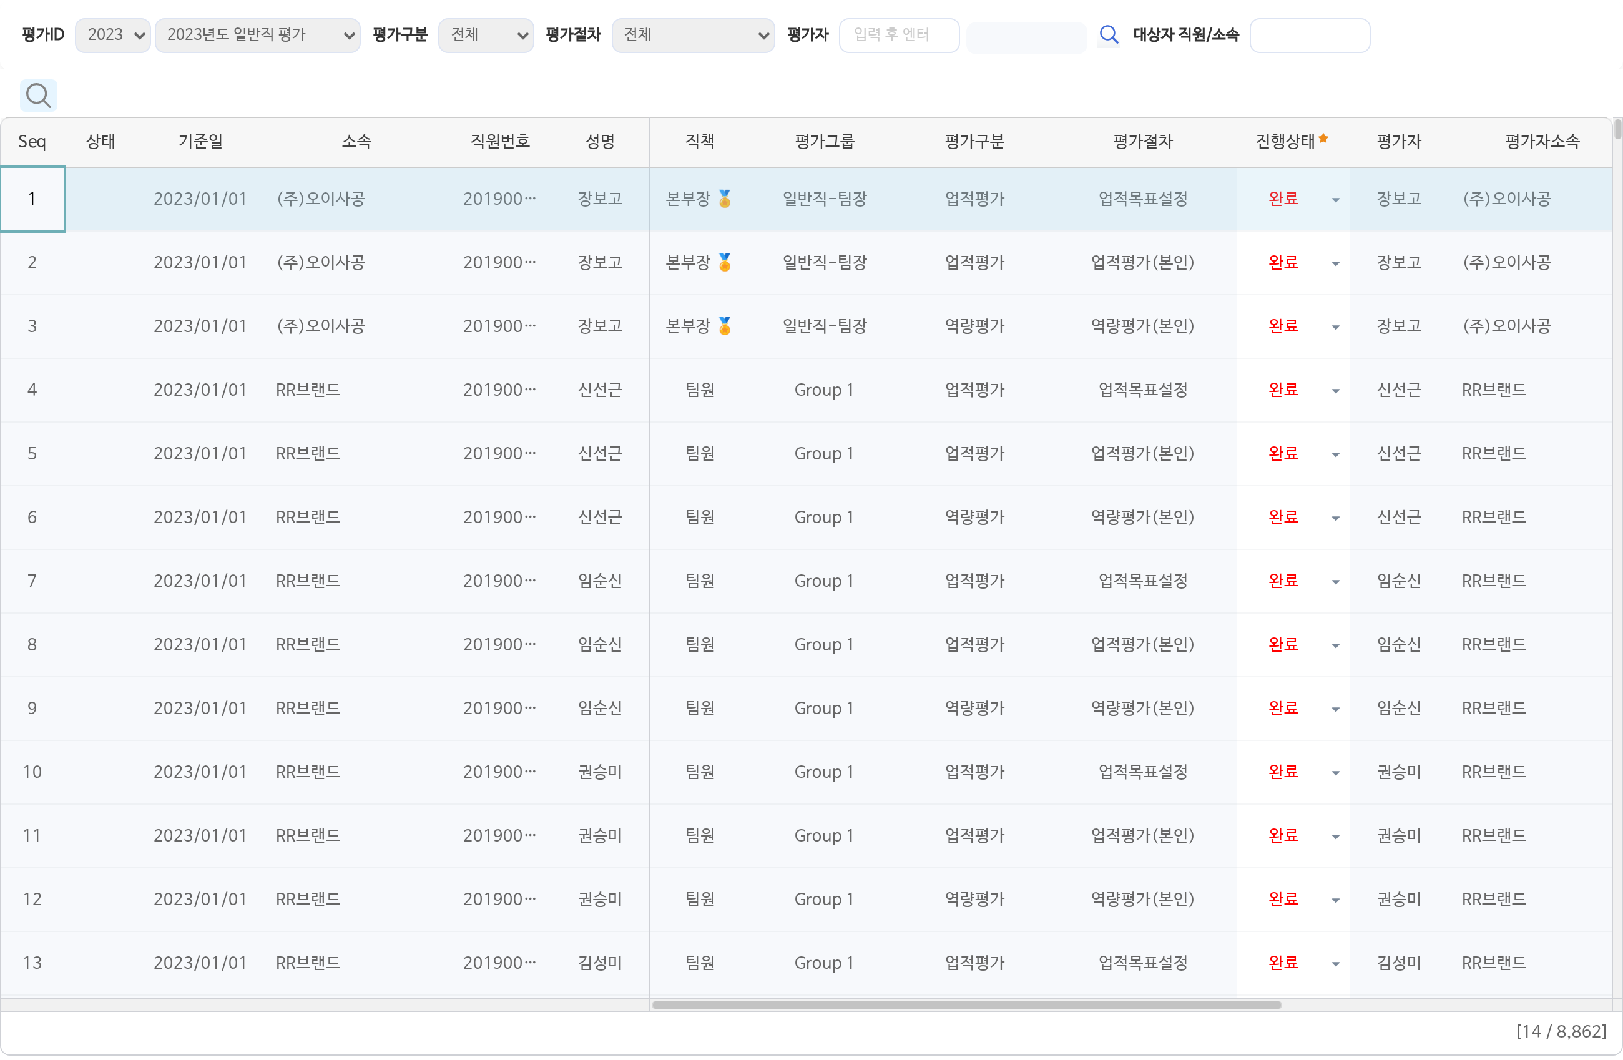Viewport: 1623px width, 1060px height.
Task: Click the medal icon in row 2 직책
Action: click(725, 263)
